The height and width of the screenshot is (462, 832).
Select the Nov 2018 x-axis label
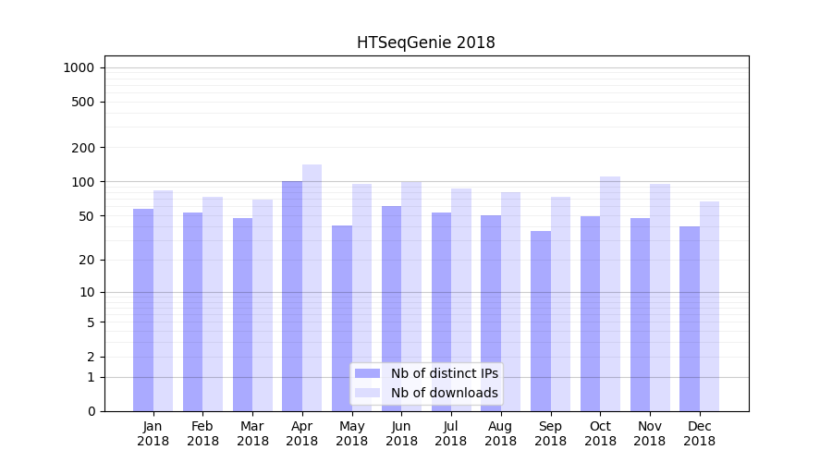coord(649,433)
